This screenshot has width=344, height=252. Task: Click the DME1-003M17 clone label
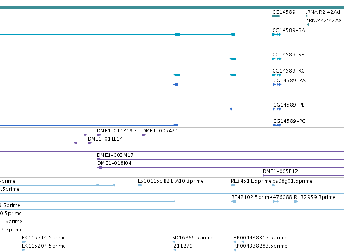tap(115, 155)
